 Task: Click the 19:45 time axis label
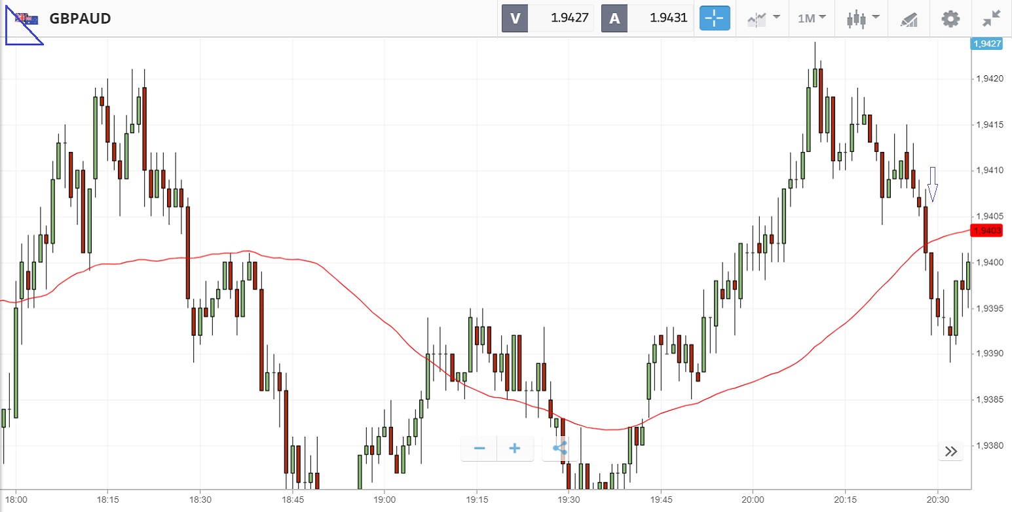pyautogui.click(x=661, y=499)
